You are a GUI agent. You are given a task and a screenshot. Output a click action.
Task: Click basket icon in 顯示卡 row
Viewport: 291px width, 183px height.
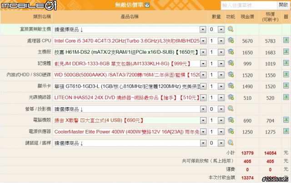pos(231,86)
